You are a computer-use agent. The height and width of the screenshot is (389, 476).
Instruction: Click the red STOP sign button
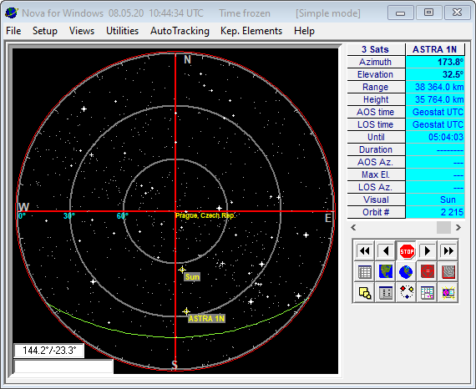point(407,251)
